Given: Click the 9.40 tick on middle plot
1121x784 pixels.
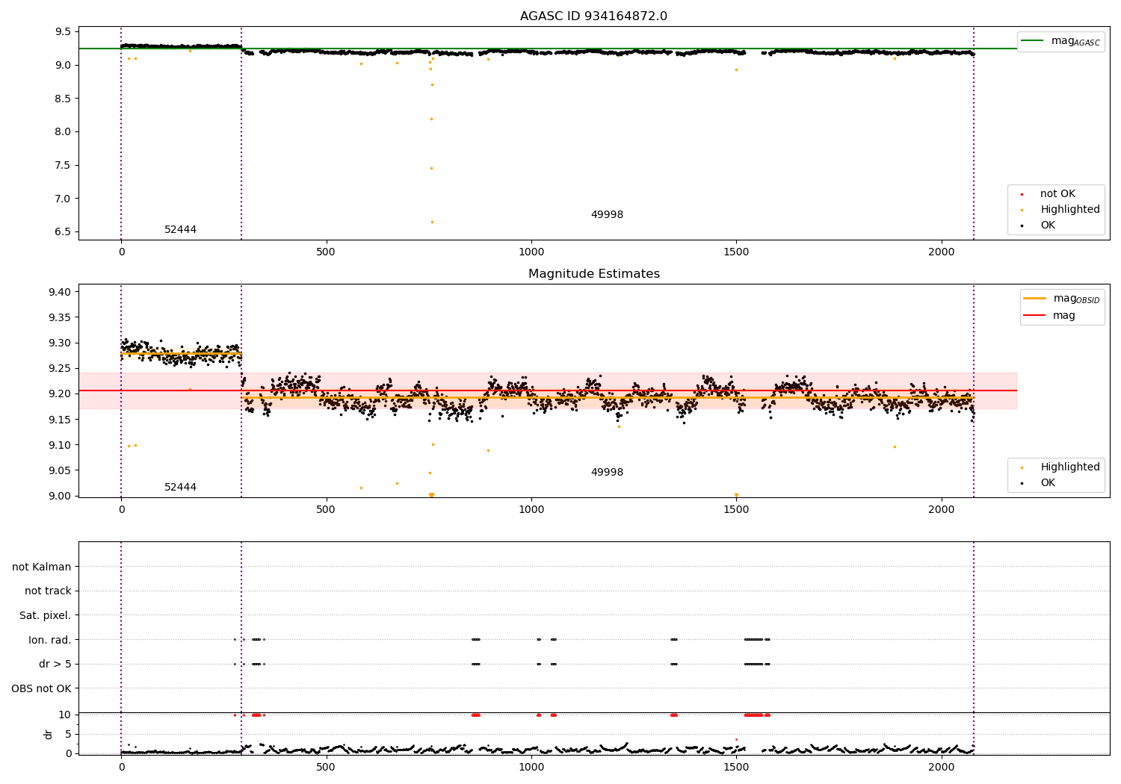Looking at the screenshot, I should (59, 292).
